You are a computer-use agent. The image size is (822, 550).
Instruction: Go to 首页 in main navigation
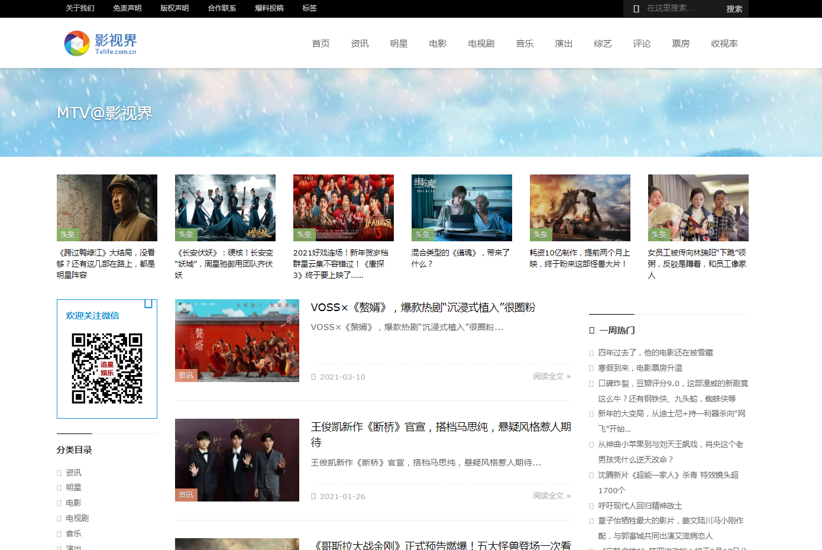coord(321,44)
